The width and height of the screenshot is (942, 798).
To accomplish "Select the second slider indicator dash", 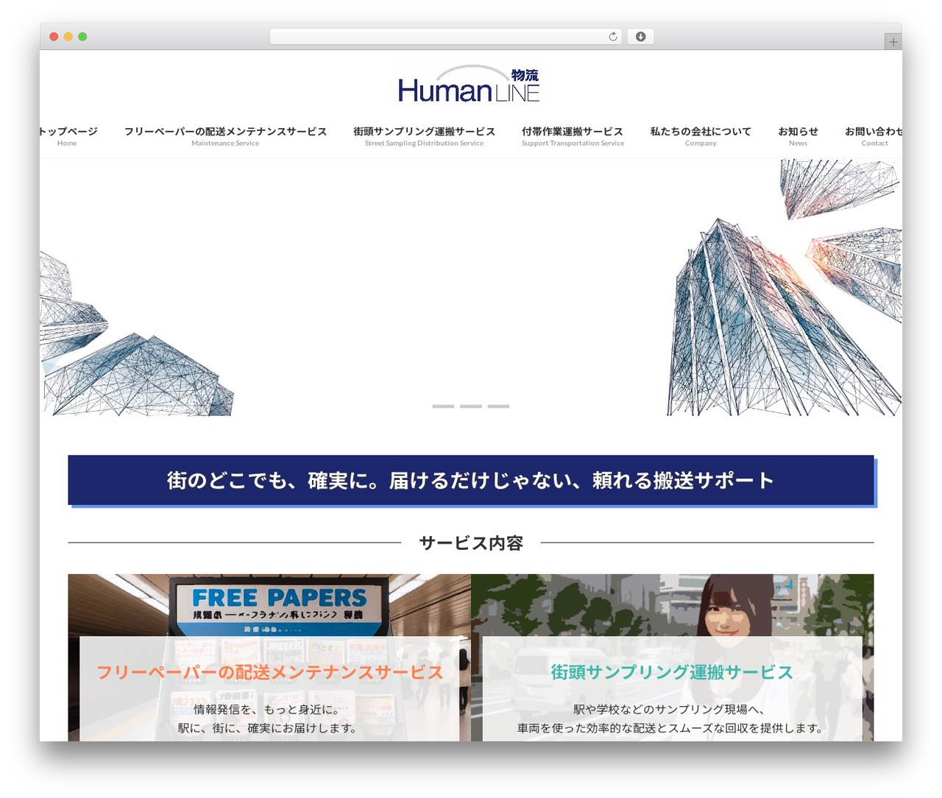I will tap(471, 406).
